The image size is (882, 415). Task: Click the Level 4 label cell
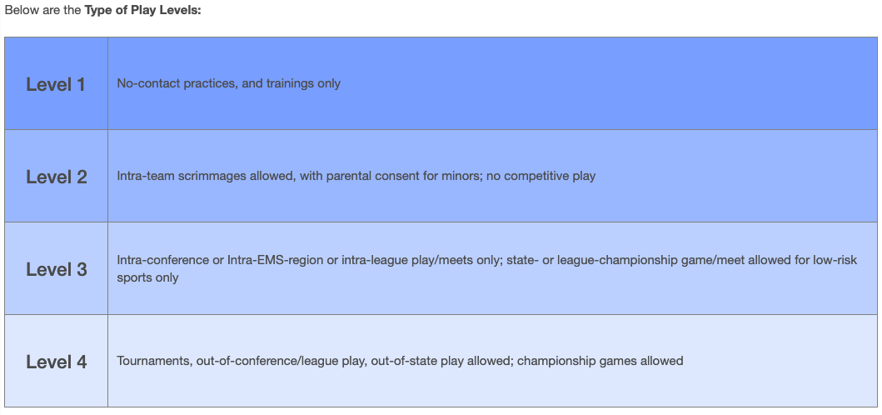pos(57,361)
